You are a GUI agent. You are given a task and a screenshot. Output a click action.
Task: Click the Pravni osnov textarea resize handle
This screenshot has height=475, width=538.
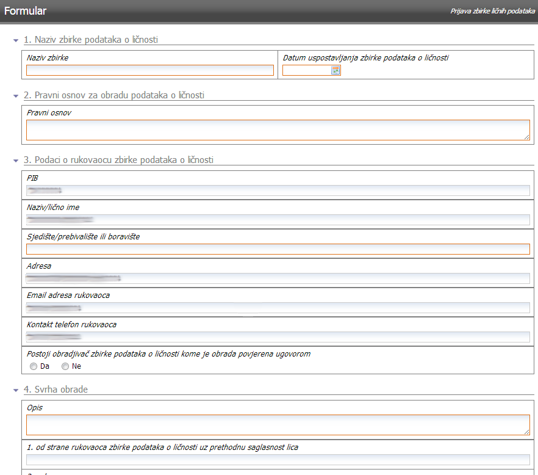(527, 137)
